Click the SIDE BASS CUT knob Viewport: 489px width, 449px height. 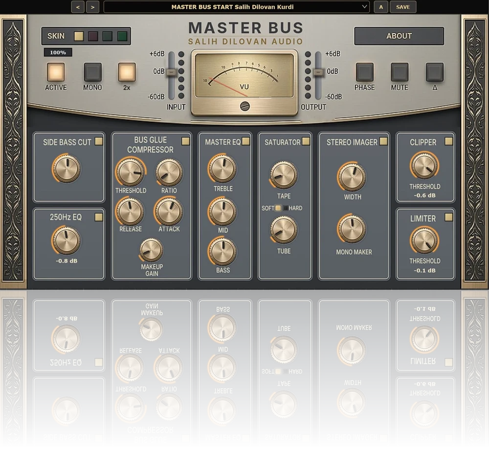click(67, 169)
